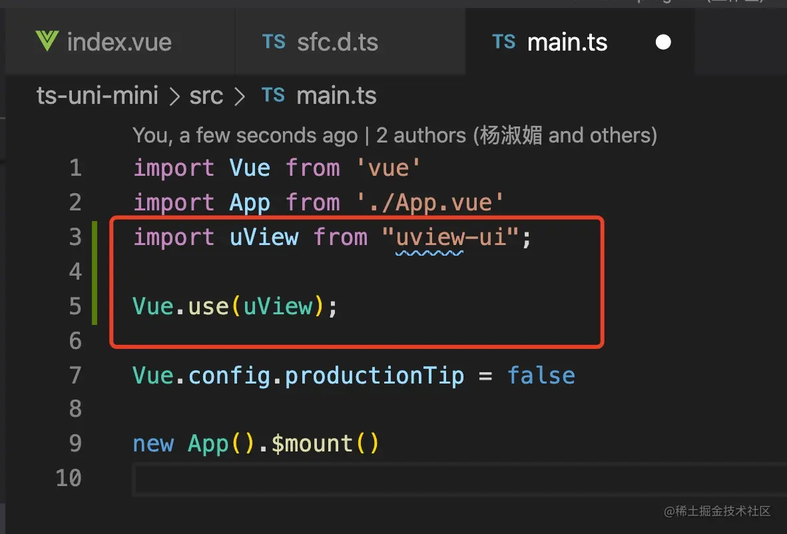Click the green gutter change indicator
Screen dimensions: 787x534
[95, 272]
